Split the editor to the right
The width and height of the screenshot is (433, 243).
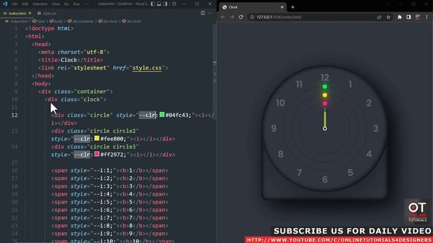click(x=203, y=13)
